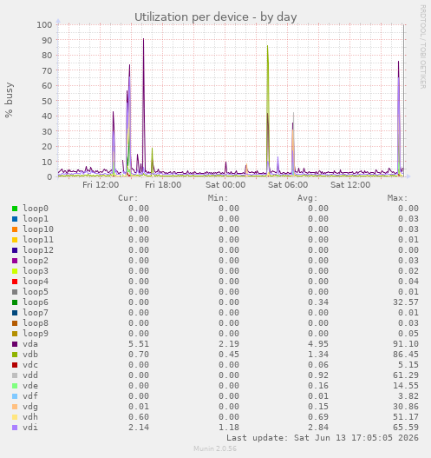The width and height of the screenshot is (431, 458).
Task: Click vdb min value 0.45
Action: (229, 355)
